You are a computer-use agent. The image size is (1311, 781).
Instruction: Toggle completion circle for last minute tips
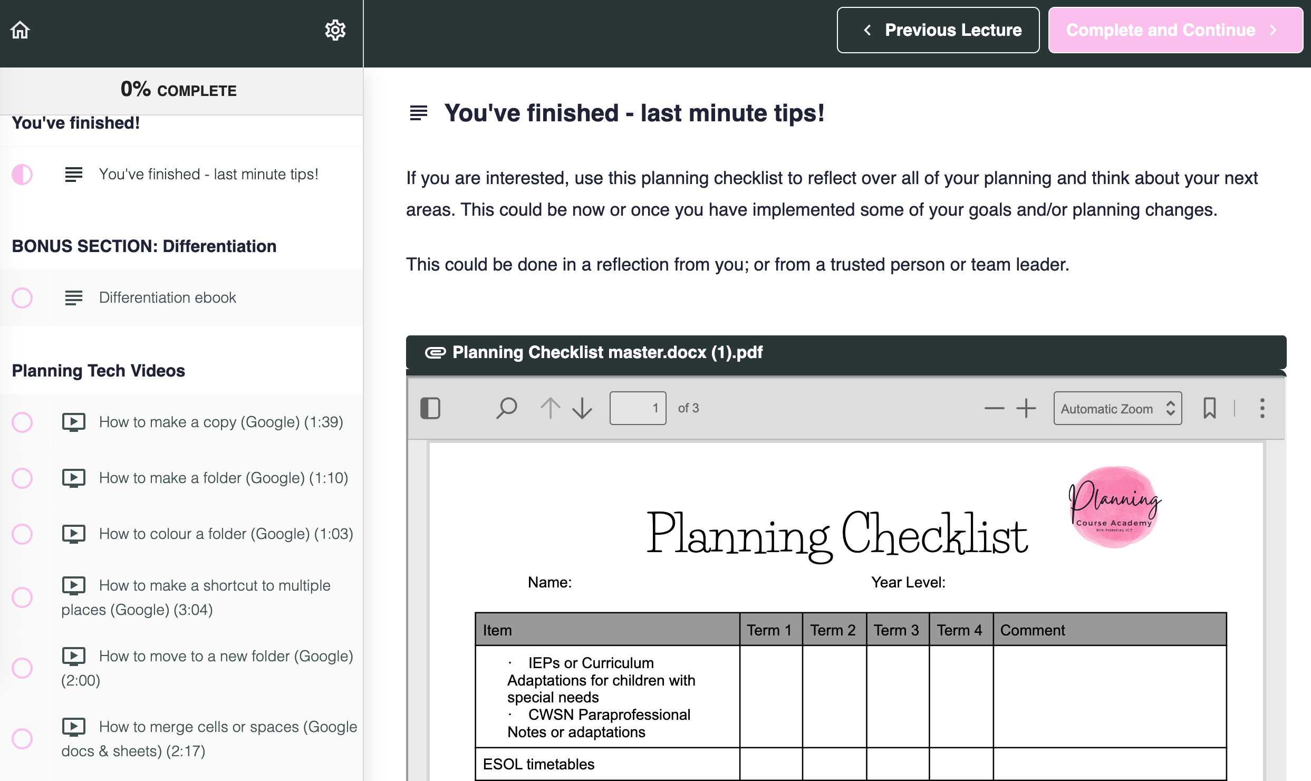pos(22,175)
